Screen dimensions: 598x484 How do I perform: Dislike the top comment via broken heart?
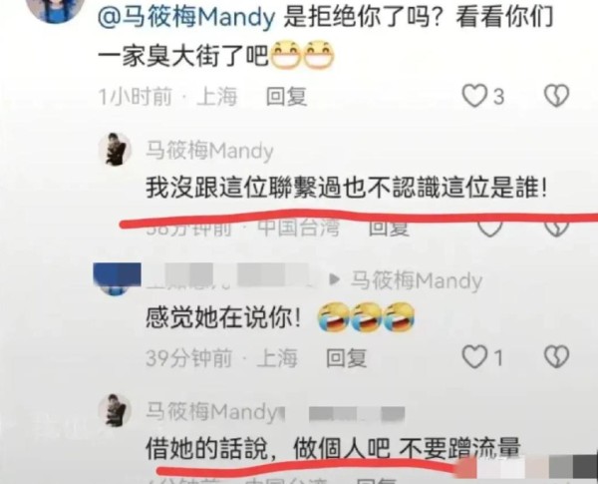(556, 96)
